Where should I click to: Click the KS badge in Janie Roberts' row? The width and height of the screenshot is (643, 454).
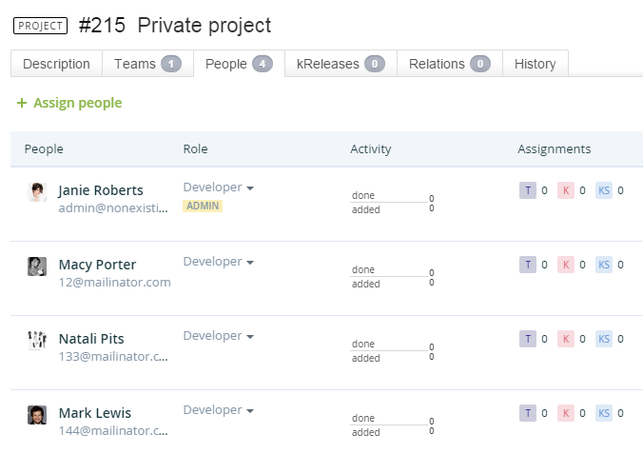click(604, 190)
